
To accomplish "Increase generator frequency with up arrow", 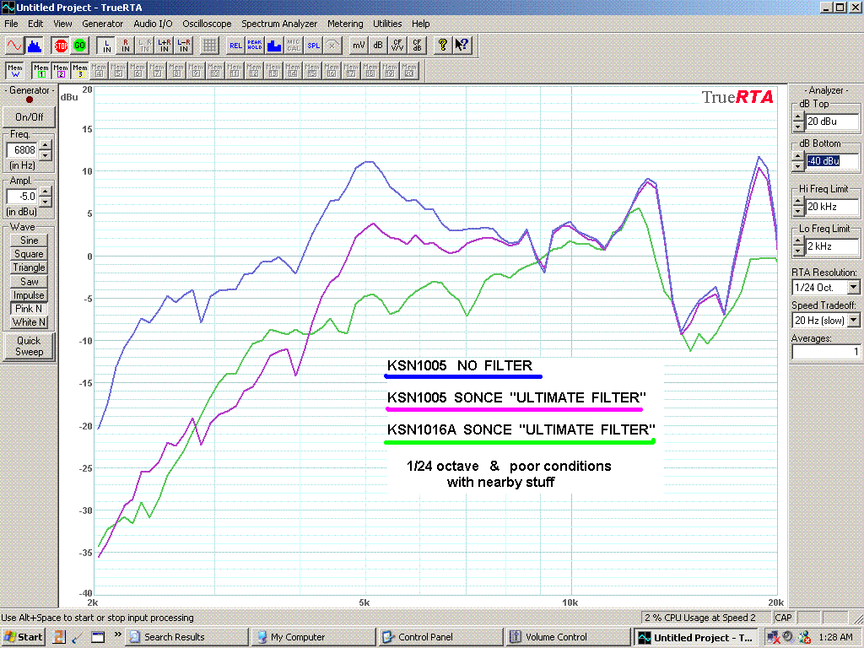I will click(x=46, y=145).
